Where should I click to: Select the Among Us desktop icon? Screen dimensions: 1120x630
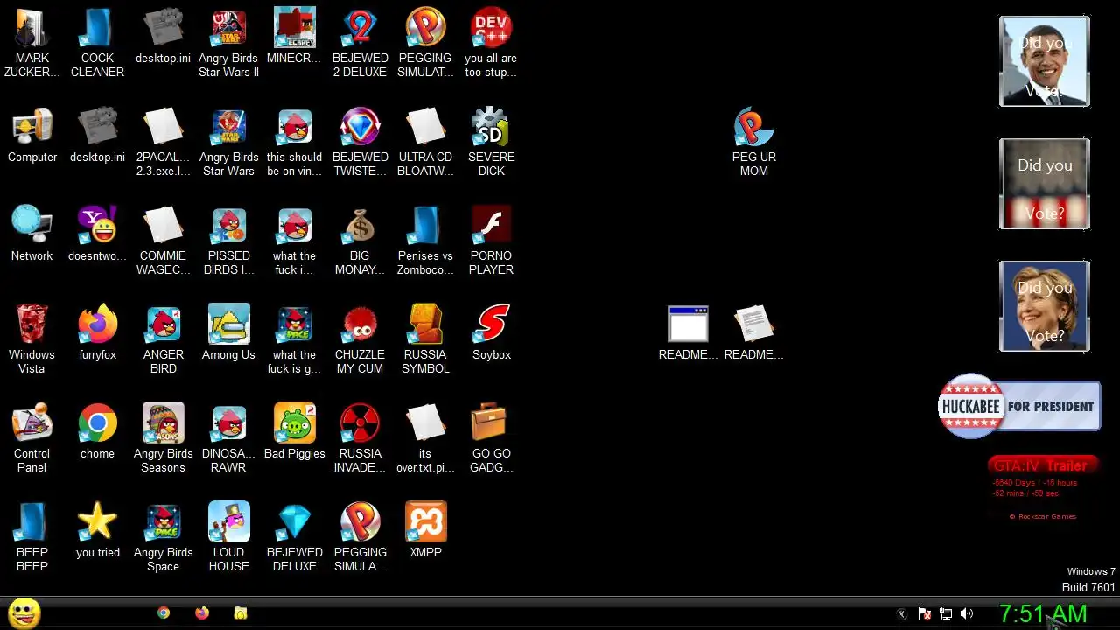pos(229,334)
